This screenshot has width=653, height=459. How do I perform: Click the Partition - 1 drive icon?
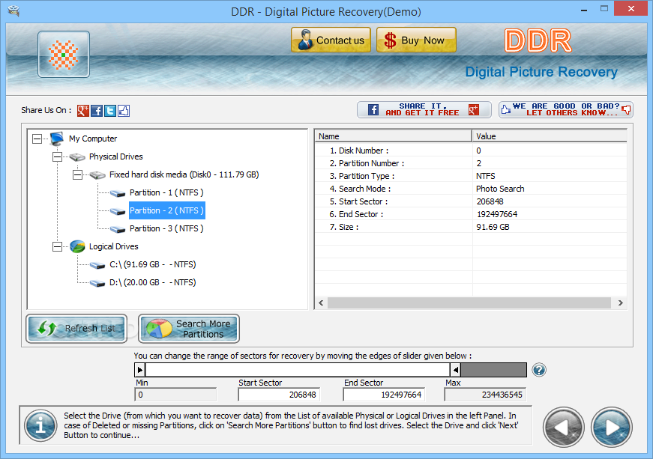tap(118, 193)
